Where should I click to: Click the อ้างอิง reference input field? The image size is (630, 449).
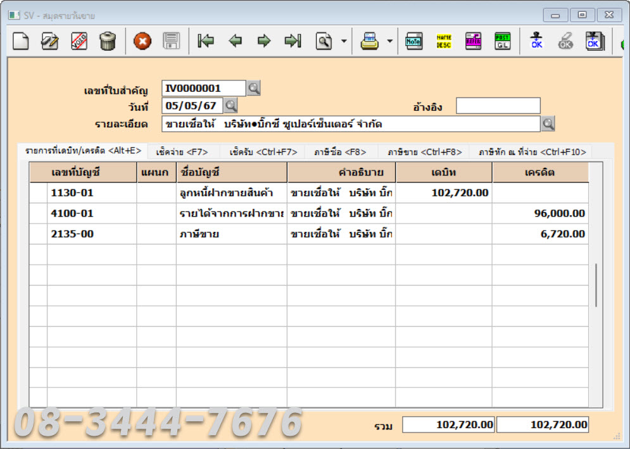coord(498,106)
